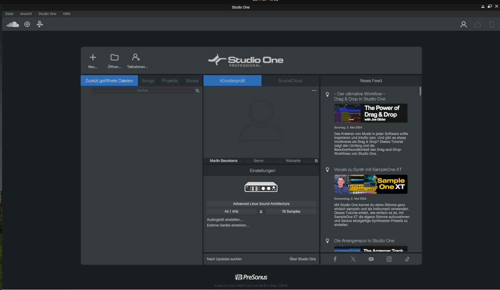Image resolution: width=500 pixels, height=290 pixels.
Task: Open the Instagram icon in footer
Action: coord(389,259)
